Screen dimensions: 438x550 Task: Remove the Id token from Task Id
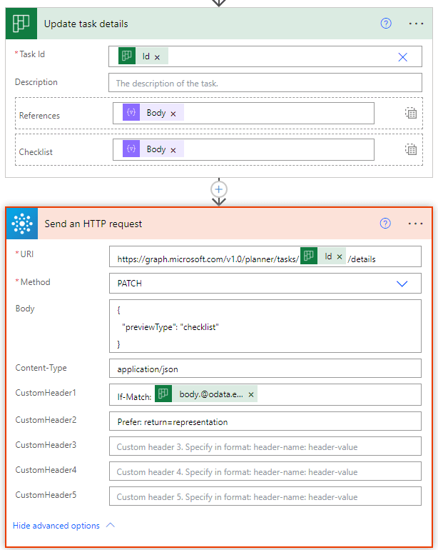157,57
